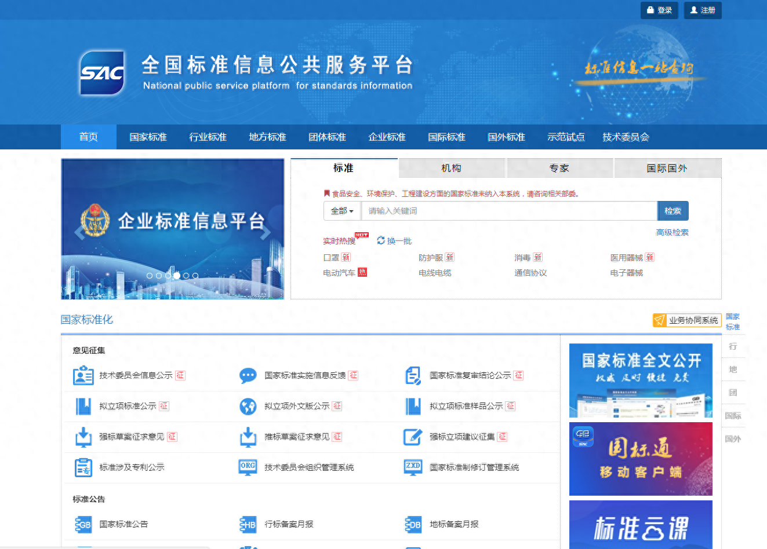Viewport: 767px width, 549px height.
Task: Expand the collapsed 行 side panel tab
Action: 733,346
